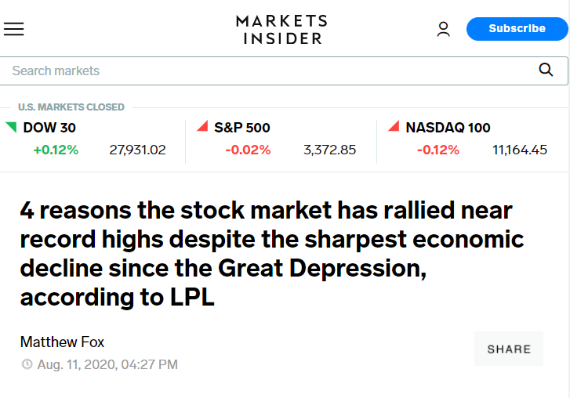The height and width of the screenshot is (398, 570).
Task: Click the red S&P 500 trend arrow
Action: [x=202, y=127]
